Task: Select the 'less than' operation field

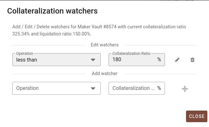Action: pyautogui.click(x=56, y=60)
